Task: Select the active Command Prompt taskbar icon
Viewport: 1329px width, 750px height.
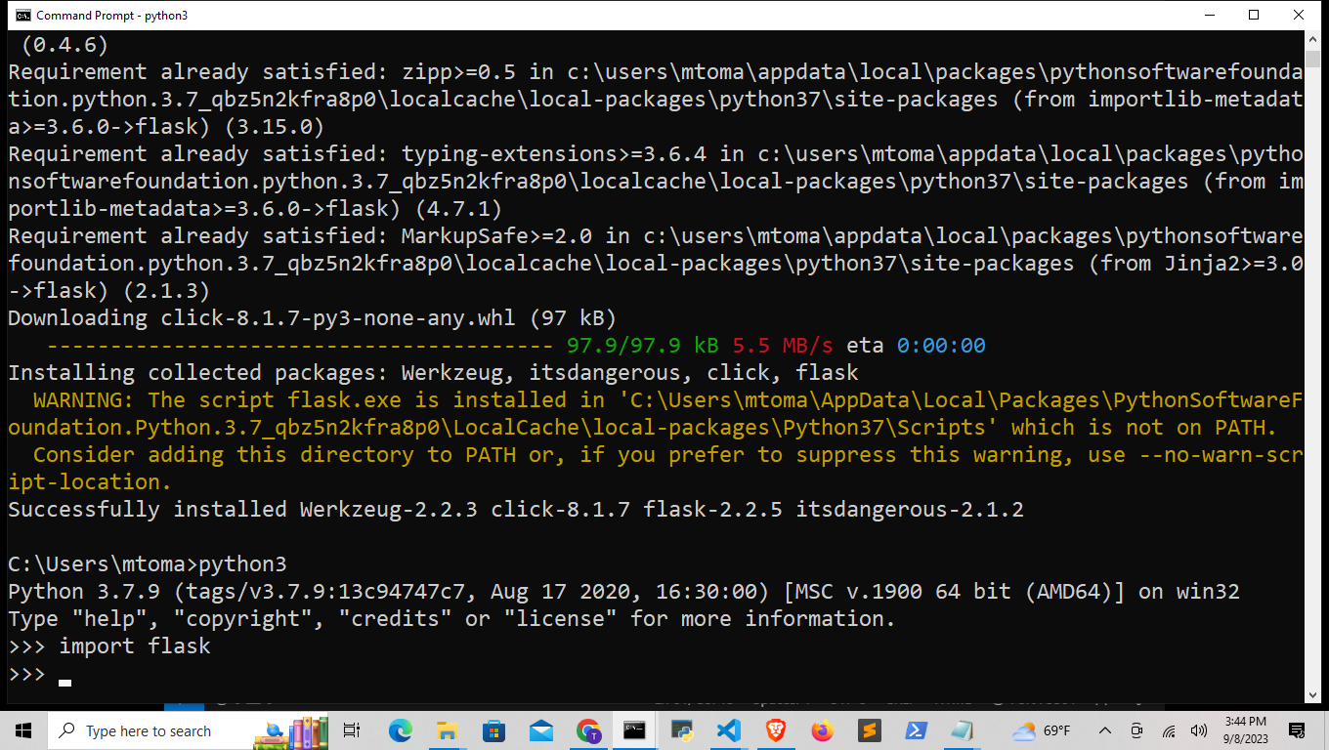Action: [x=634, y=730]
